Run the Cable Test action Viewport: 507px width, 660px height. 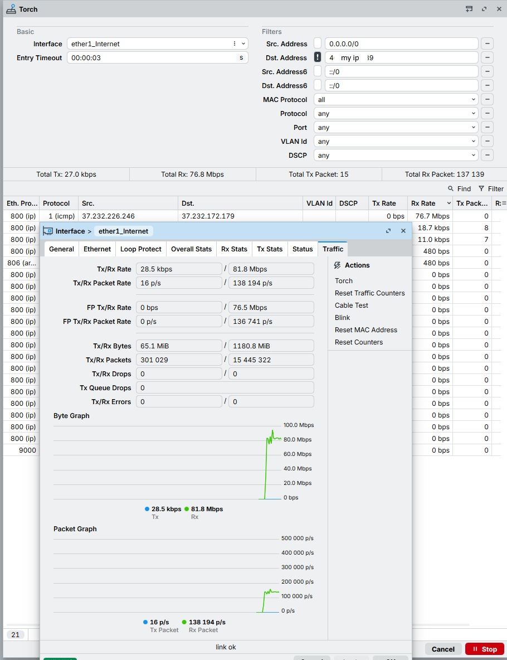pos(352,305)
